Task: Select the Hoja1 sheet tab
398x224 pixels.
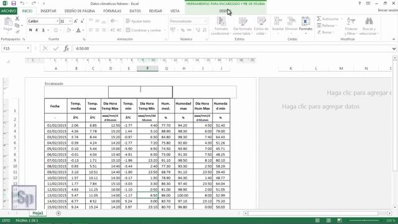Action: point(38,213)
